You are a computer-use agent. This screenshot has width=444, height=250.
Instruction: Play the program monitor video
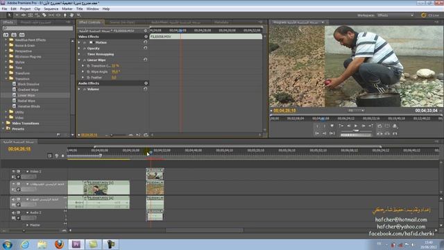[x=356, y=126]
